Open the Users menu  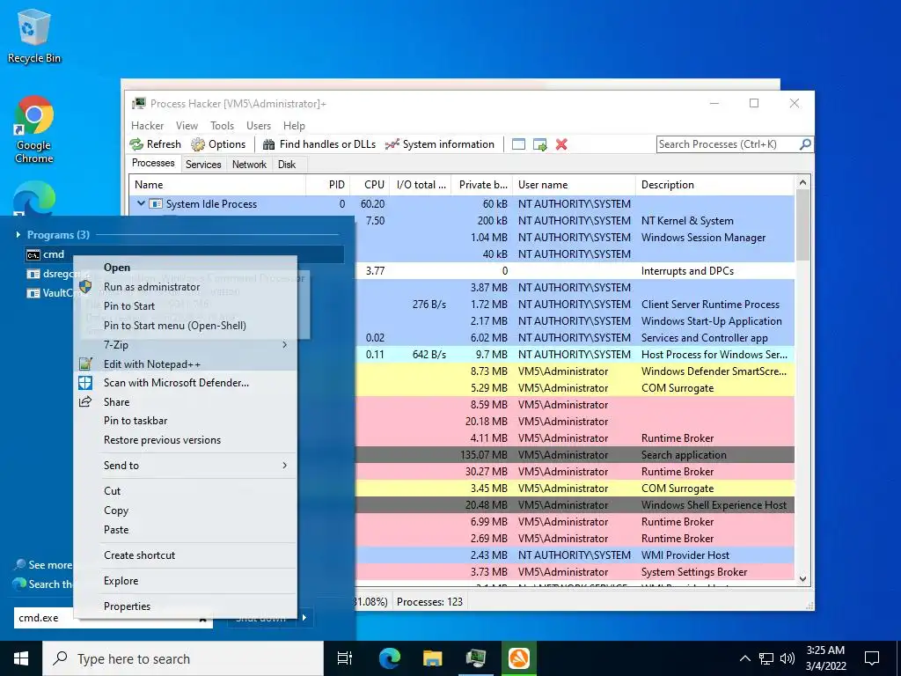click(x=259, y=125)
